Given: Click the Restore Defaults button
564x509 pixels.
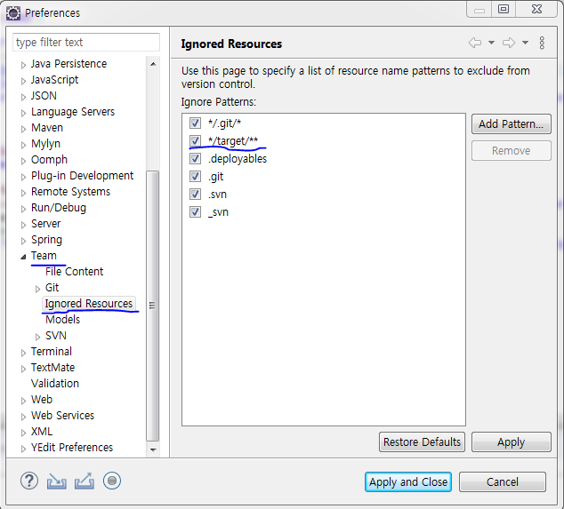Looking at the screenshot, I should point(422,441).
